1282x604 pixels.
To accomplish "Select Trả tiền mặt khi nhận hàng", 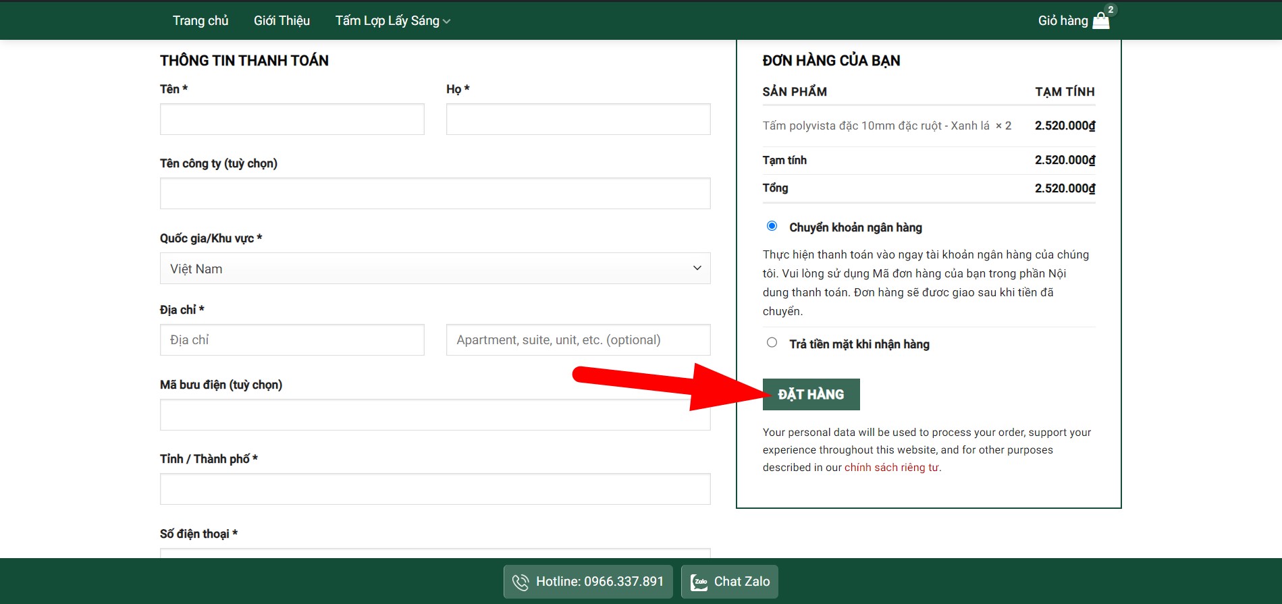I will (x=772, y=343).
